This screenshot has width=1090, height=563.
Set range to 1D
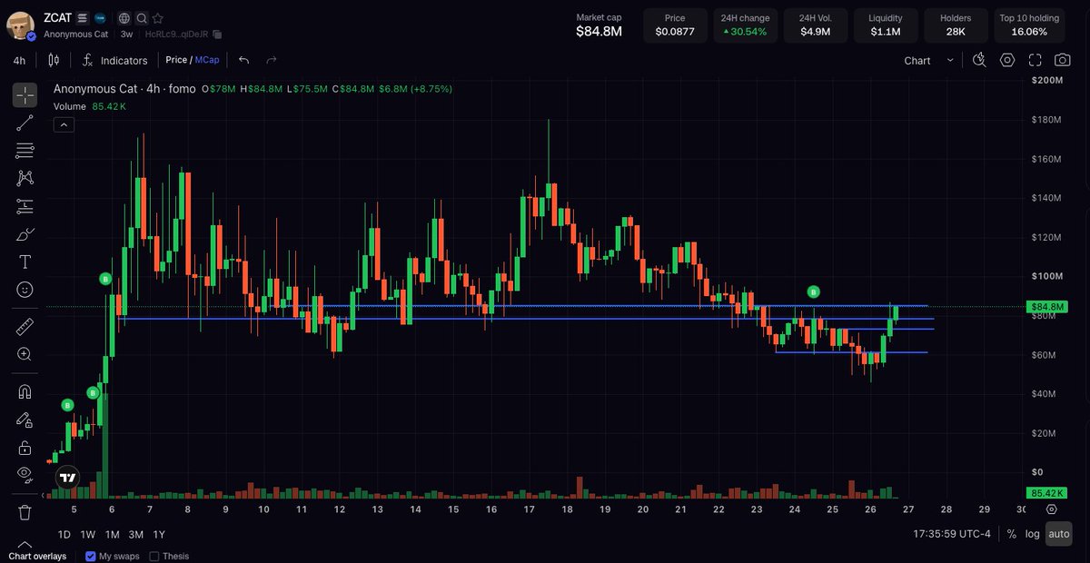[x=64, y=534]
